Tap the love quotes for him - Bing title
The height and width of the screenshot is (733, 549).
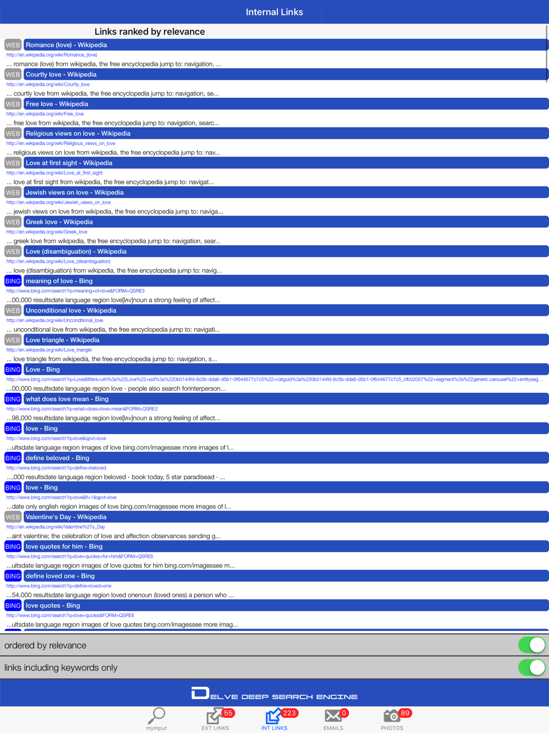(286, 547)
